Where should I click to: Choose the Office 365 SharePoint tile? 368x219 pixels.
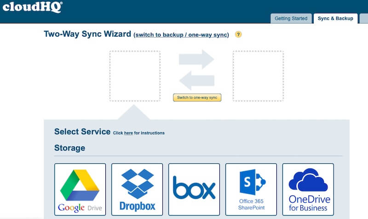(x=251, y=190)
